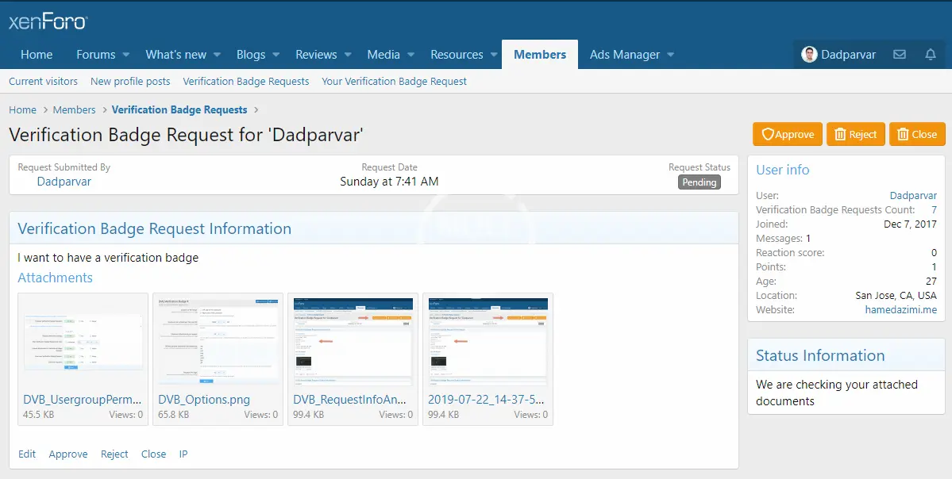The image size is (952, 479).
Task: Click the Edit link below attachments
Action: tap(27, 454)
